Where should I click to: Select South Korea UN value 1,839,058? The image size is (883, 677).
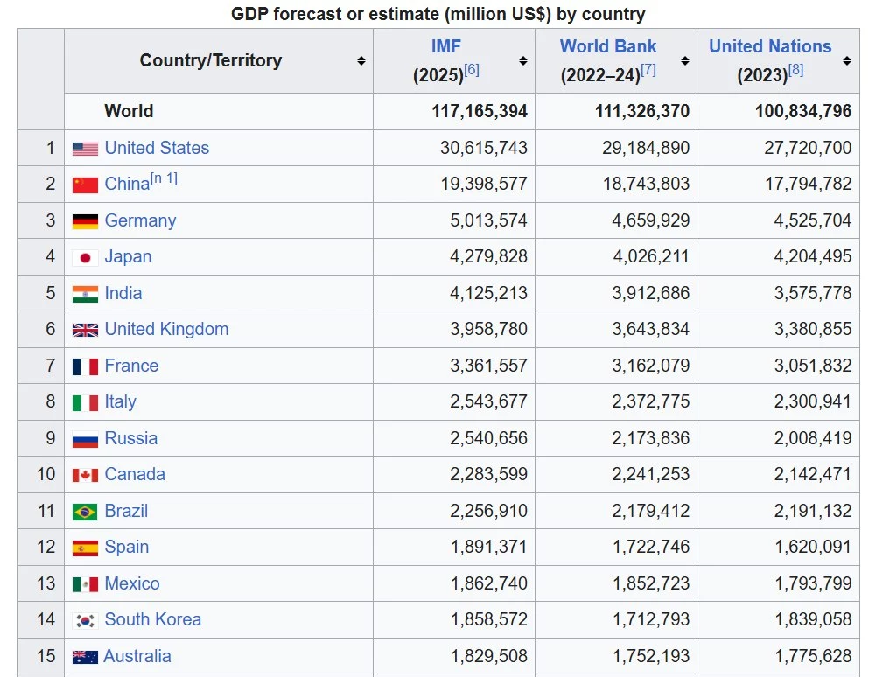tap(813, 619)
